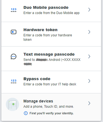Click the Manage devices phone illustration
Viewport: 103px width, 122px height.
tap(12, 104)
